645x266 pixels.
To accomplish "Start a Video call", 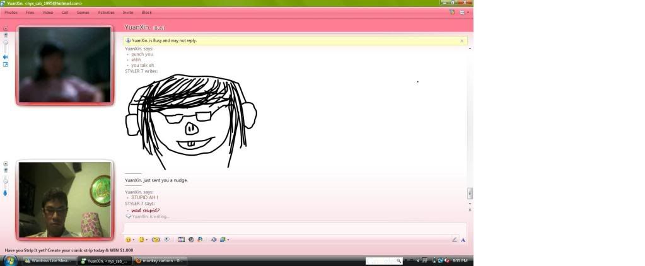I will [x=48, y=13].
